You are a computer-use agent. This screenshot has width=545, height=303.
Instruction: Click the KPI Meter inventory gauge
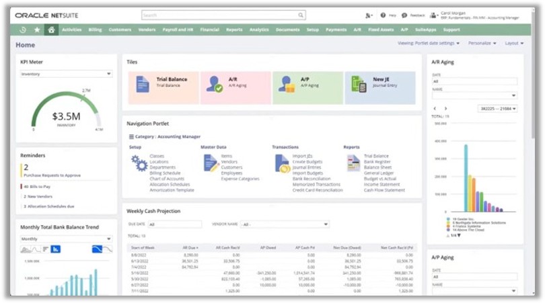pos(66,110)
